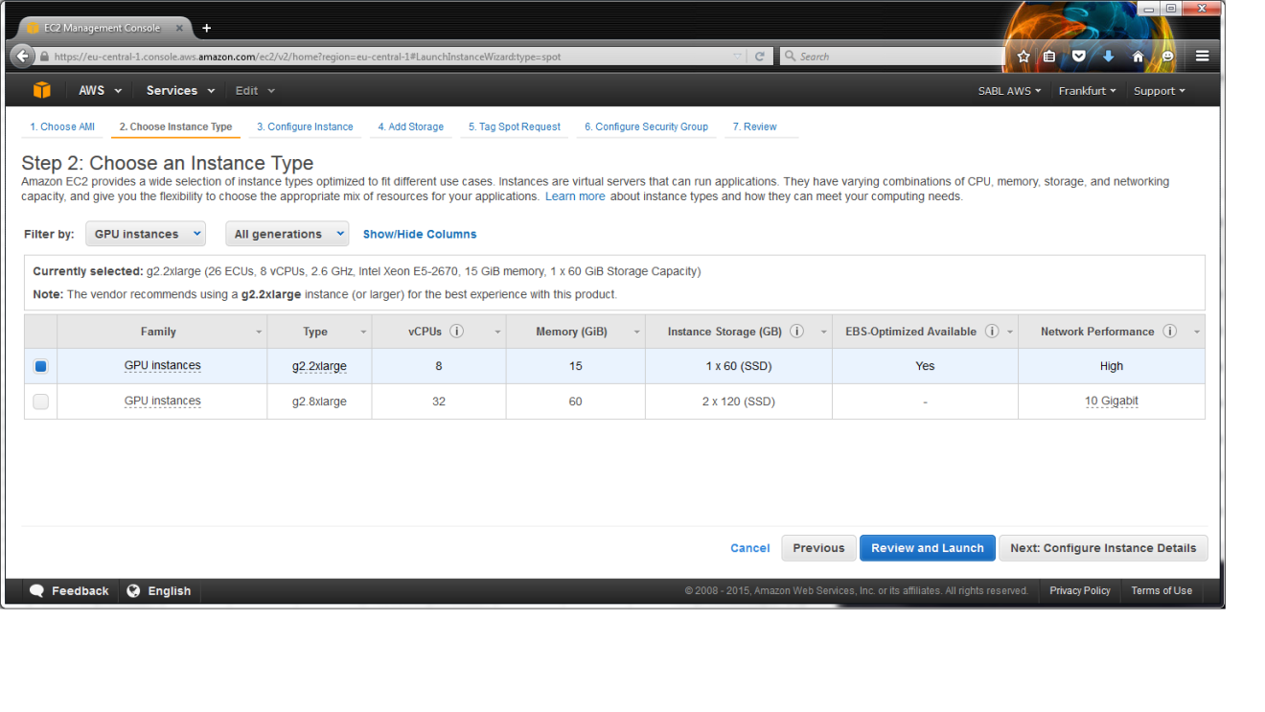
Task: Open the Terms of Use link
Action: pos(1161,590)
